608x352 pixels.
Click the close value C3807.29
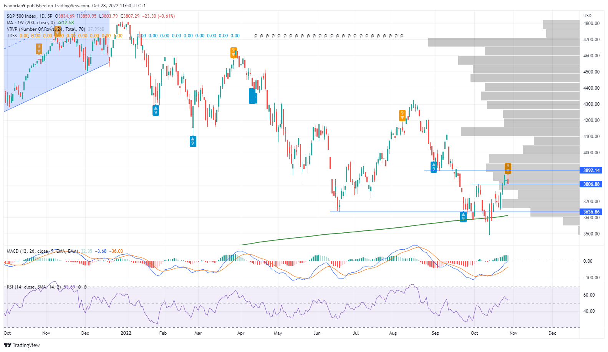tap(130, 16)
